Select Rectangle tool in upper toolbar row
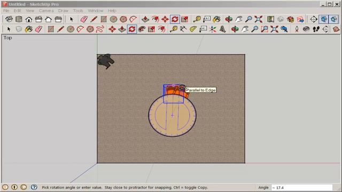This screenshot has width=342, height=192. (104, 19)
